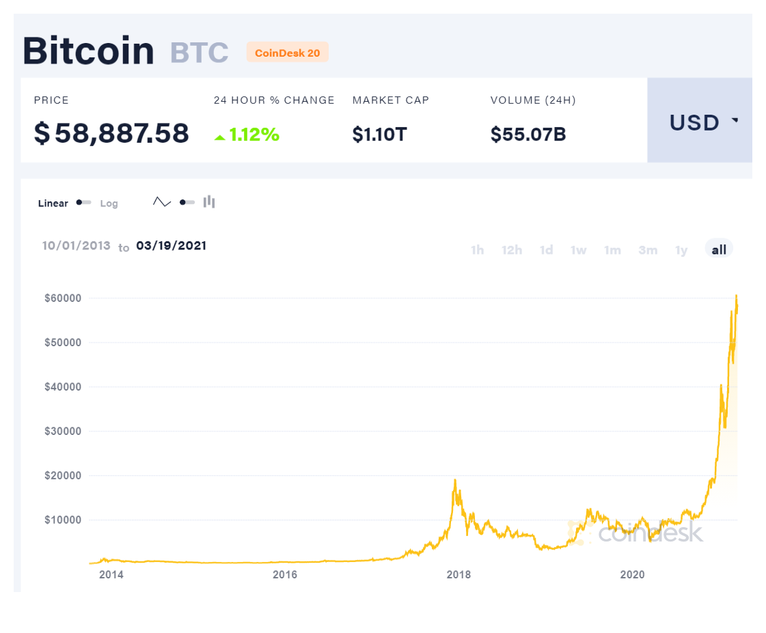Viewport: 766px width, 633px height.
Task: Click the green 24 hour change arrow
Action: pos(220,138)
